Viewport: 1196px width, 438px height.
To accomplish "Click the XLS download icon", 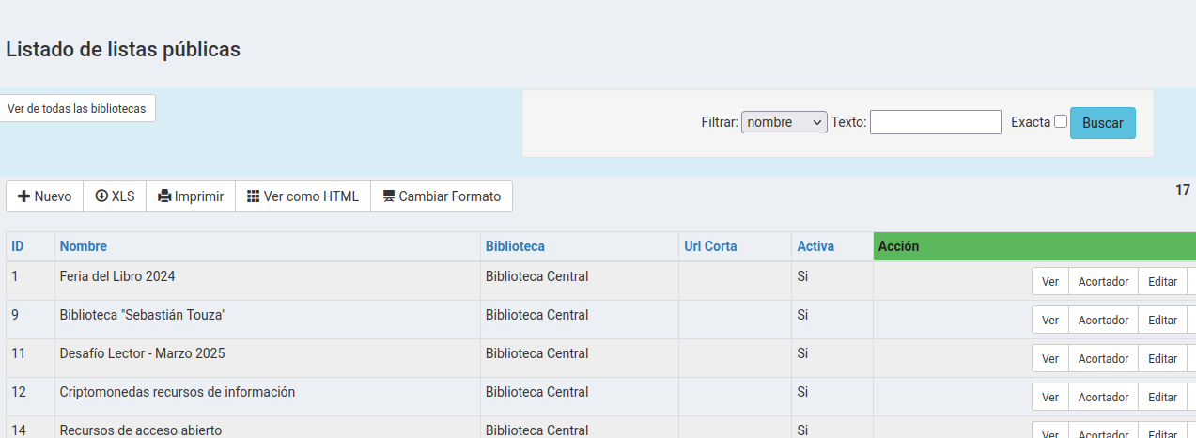I will pos(101,196).
